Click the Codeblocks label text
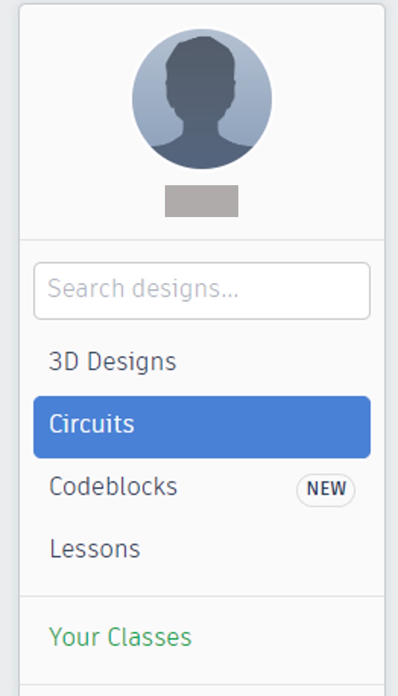Image resolution: width=398 pixels, height=696 pixels. (113, 486)
